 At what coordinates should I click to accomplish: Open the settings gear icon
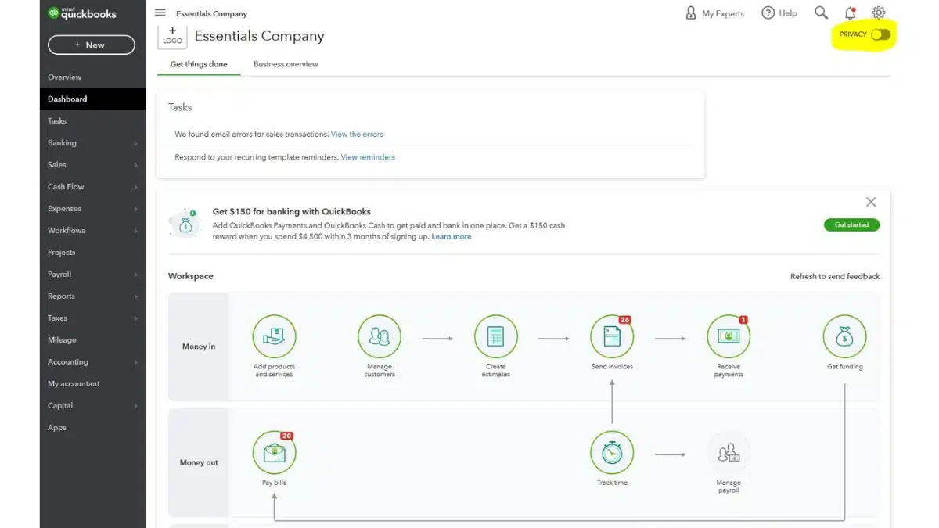(879, 13)
